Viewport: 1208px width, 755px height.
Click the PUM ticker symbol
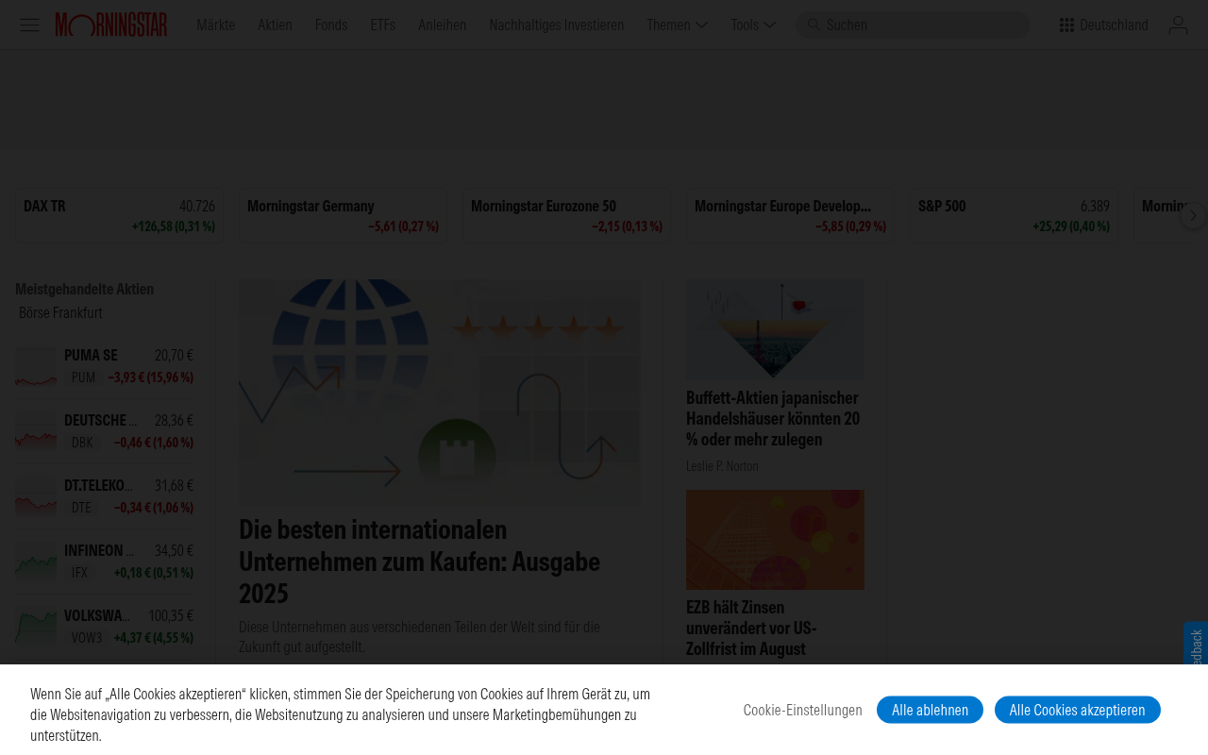(83, 377)
